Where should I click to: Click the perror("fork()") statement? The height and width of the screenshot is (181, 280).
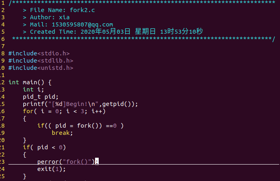click(x=66, y=162)
